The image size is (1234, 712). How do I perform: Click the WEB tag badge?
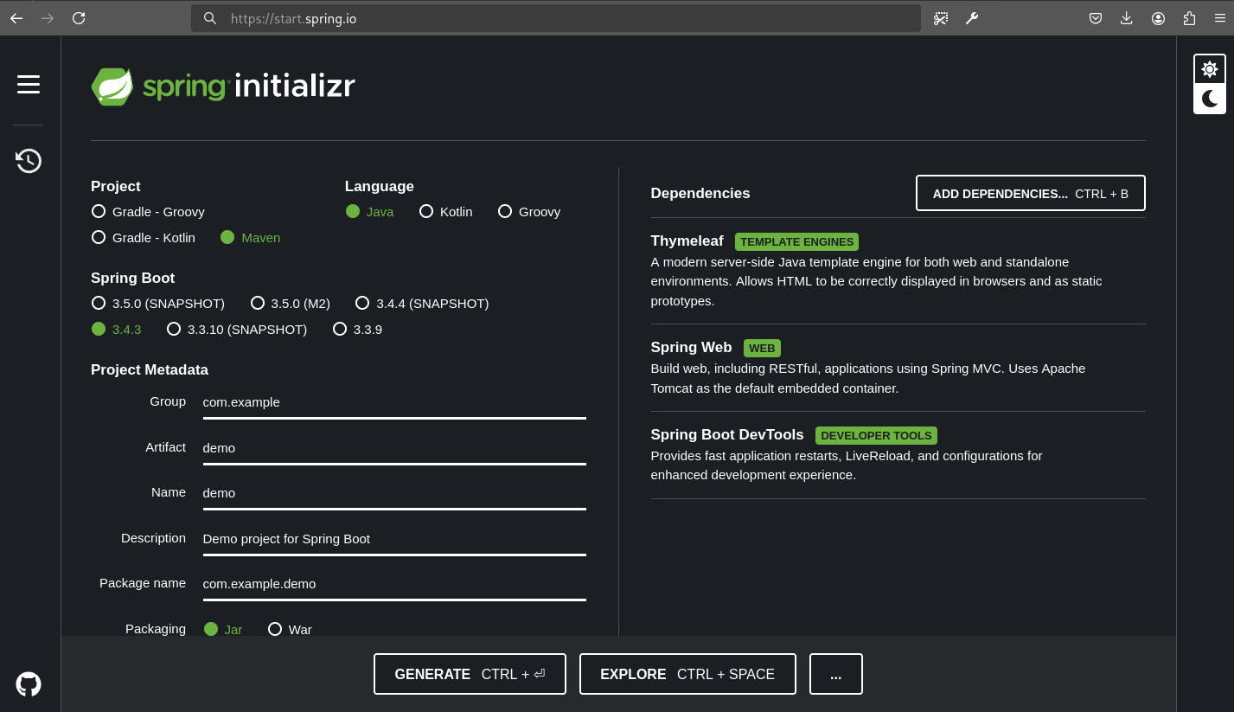(x=762, y=348)
